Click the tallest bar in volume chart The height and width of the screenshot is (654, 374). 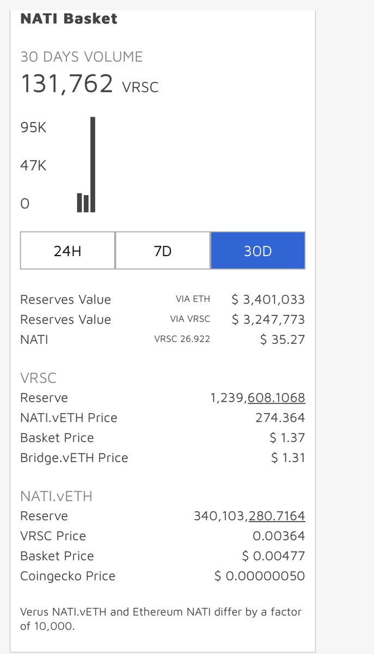click(93, 164)
